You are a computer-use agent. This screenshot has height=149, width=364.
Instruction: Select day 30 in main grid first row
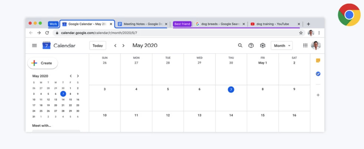(x=231, y=63)
